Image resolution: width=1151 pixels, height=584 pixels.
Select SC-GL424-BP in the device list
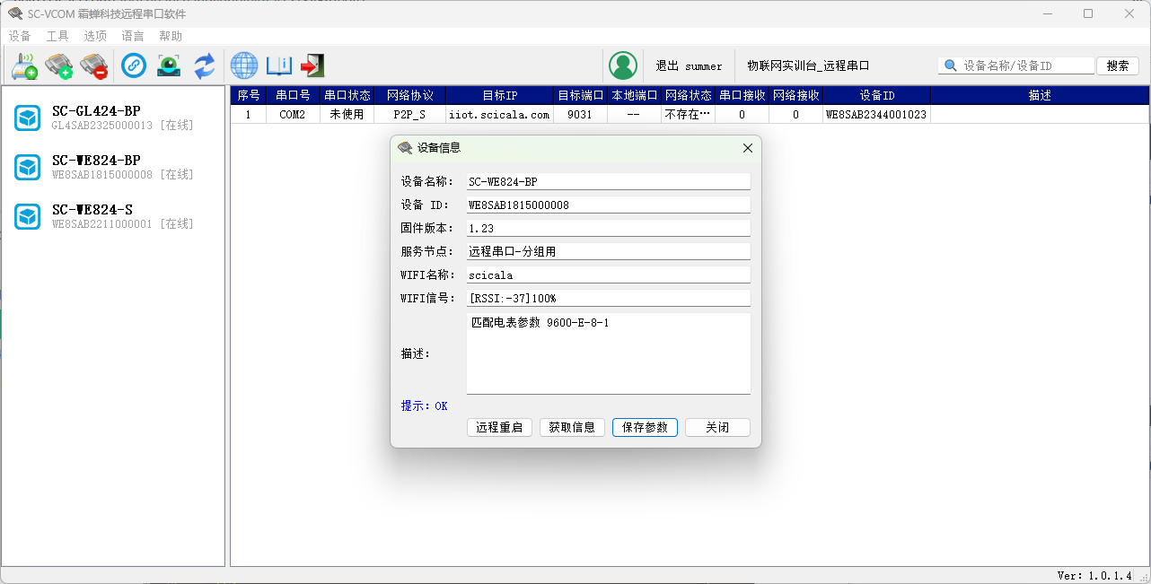pyautogui.click(x=96, y=118)
